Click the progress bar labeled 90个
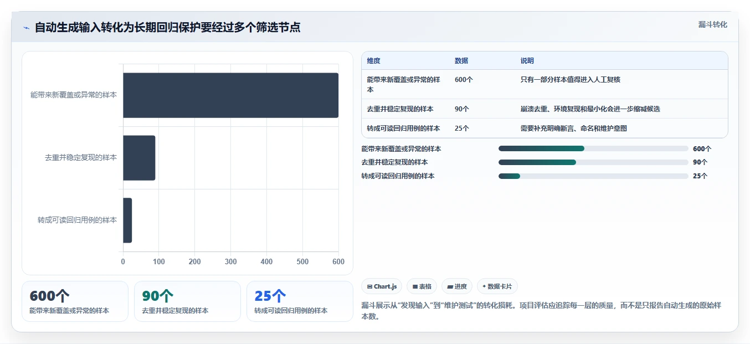750x344 pixels. [x=593, y=162]
